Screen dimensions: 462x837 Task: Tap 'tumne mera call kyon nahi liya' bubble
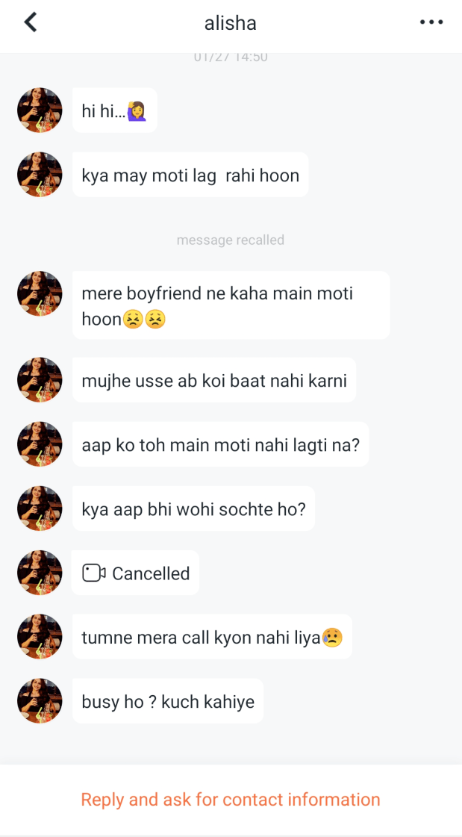[x=212, y=638]
